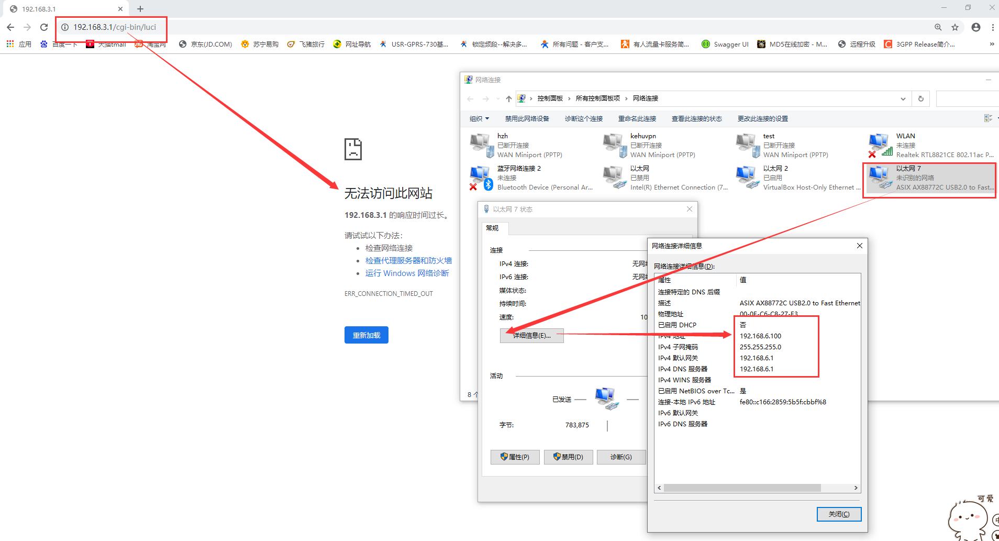Select the 常规 tab in status dialog

[x=492, y=228]
